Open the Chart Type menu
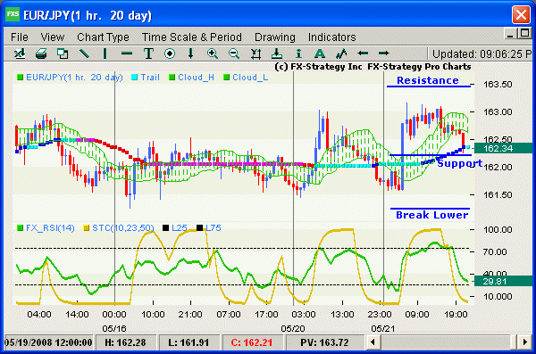This screenshot has height=354, width=536. click(x=103, y=37)
